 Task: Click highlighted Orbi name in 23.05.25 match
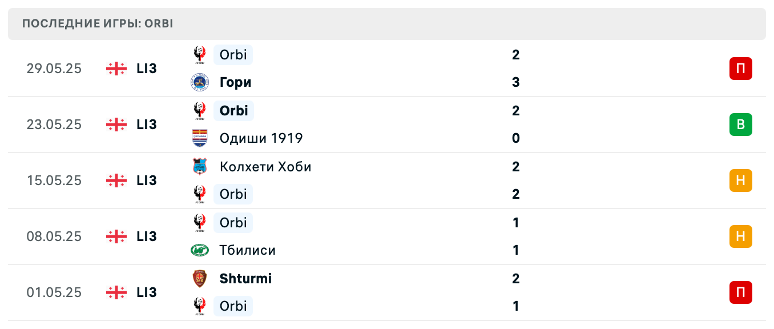(233, 111)
